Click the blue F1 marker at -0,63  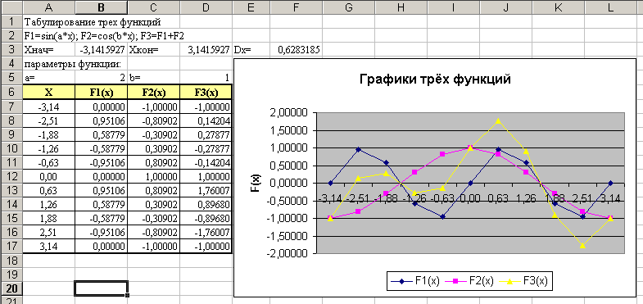(442, 216)
